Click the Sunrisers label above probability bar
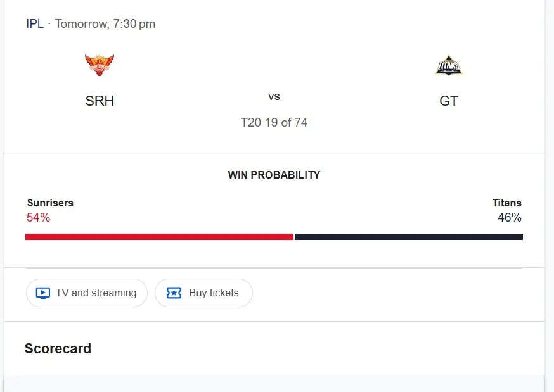554x392 pixels. [50, 203]
